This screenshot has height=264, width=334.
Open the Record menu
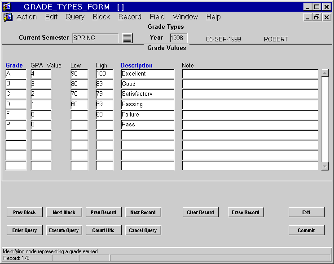pyautogui.click(x=130, y=17)
